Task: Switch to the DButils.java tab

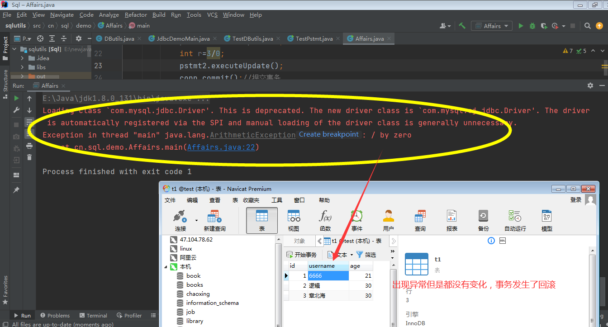Action: pos(119,38)
